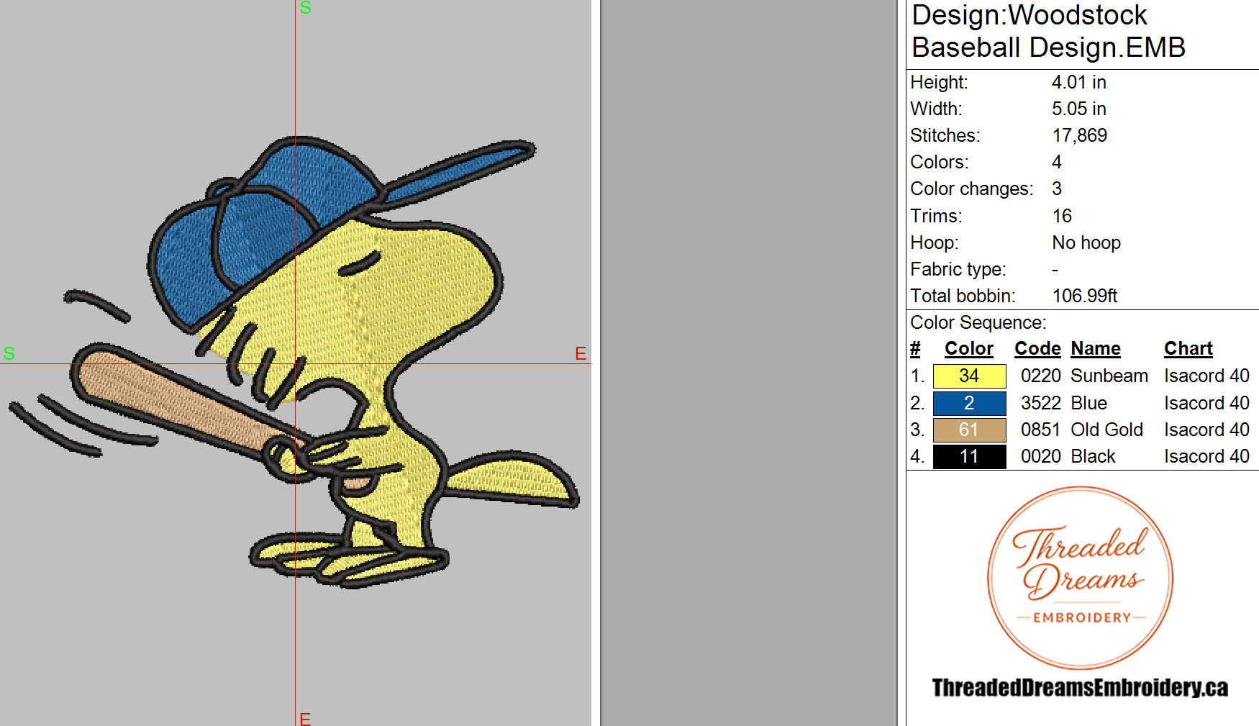The image size is (1259, 726).
Task: Click the green S start marker at top
Action: (305, 8)
